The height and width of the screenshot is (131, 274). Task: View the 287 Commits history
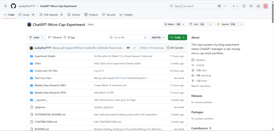[x=175, y=48]
